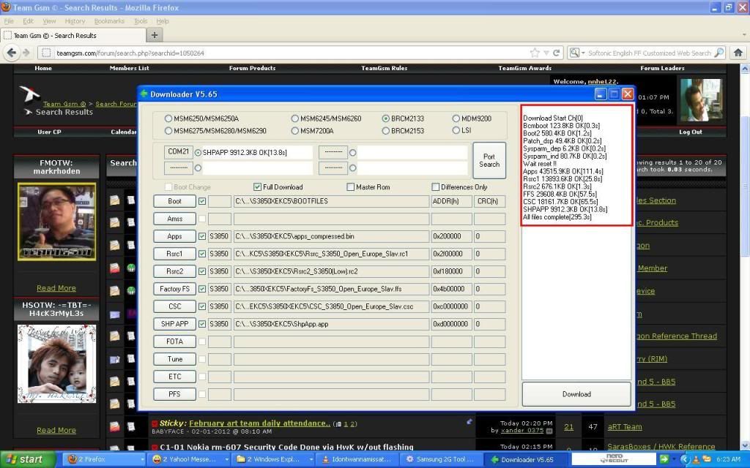Toggle checkbox beside CSC button

[x=202, y=306]
